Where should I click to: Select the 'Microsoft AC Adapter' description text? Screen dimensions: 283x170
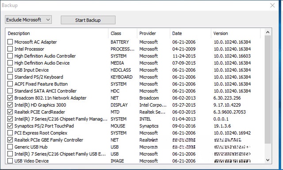point(35,42)
